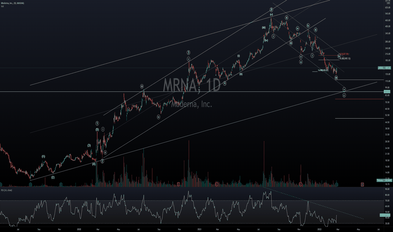This screenshot has width=393, height=232.
Task: Select the circled 4 wave label
Action: [225, 83]
